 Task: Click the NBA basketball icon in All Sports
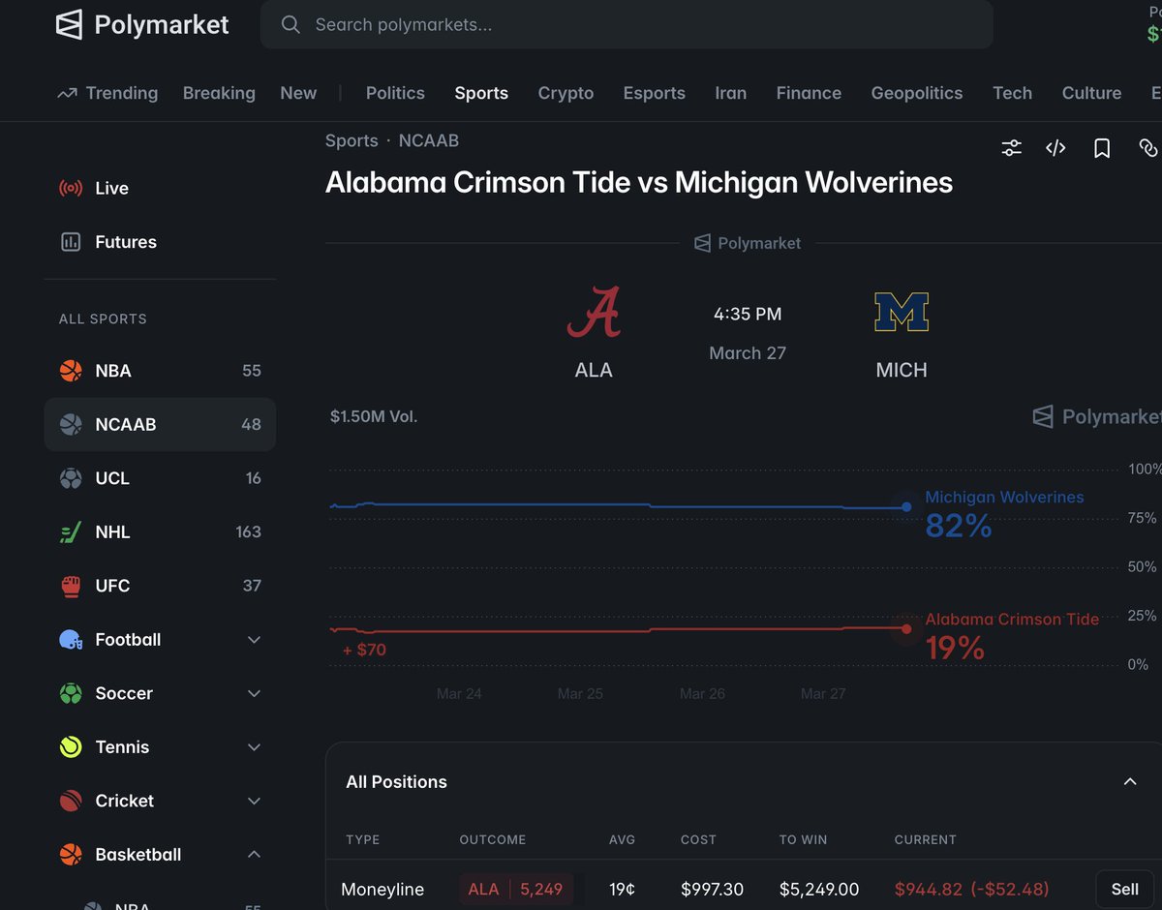click(x=71, y=371)
